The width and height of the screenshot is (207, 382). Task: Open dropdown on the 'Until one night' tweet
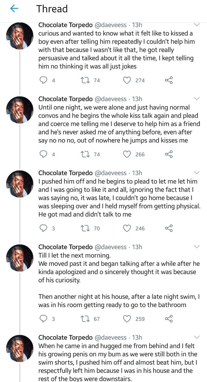pos(197,99)
